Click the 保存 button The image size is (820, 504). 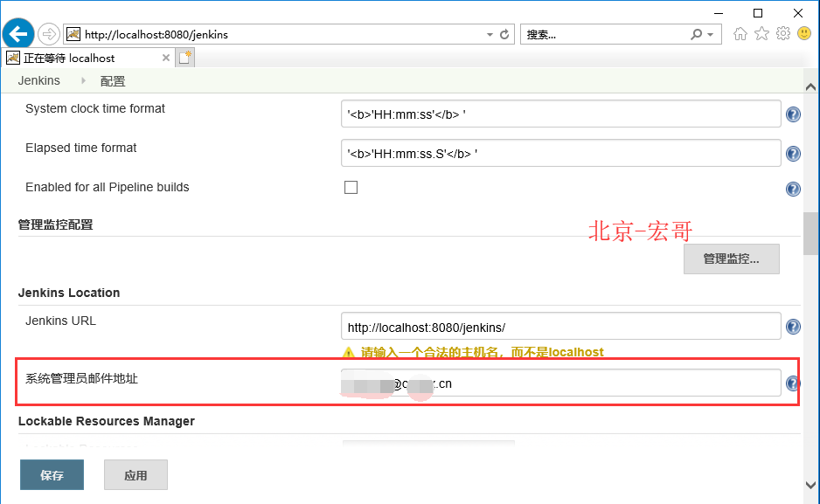(52, 474)
